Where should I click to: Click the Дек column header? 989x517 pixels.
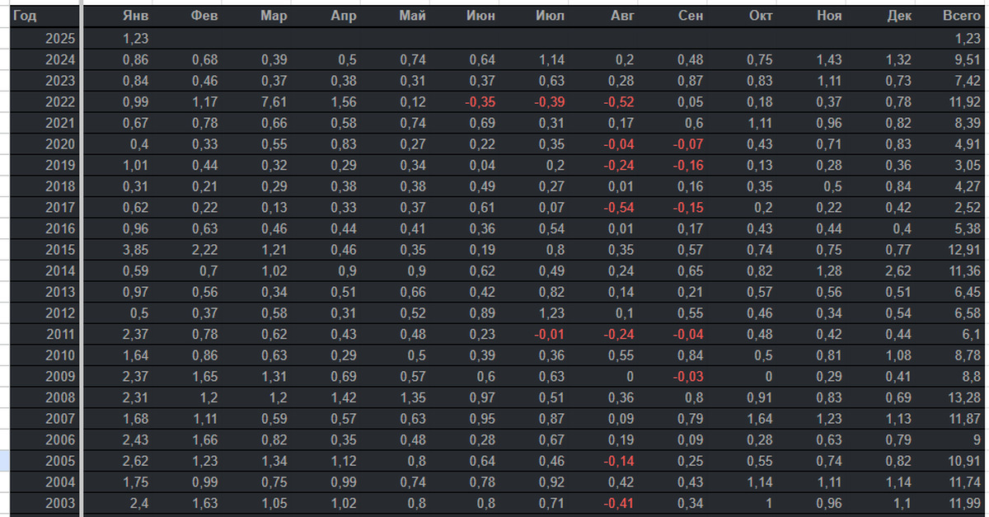[898, 16]
